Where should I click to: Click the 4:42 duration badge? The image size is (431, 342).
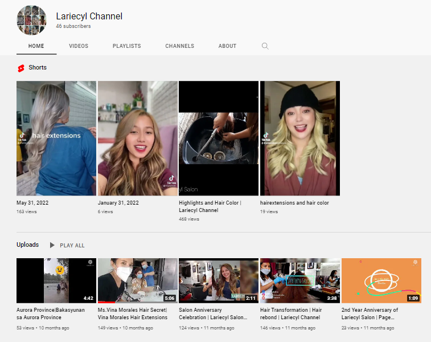pos(88,298)
